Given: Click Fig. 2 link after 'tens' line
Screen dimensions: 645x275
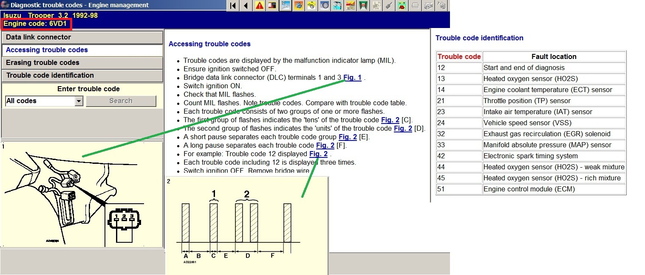Looking at the screenshot, I should coord(390,120).
